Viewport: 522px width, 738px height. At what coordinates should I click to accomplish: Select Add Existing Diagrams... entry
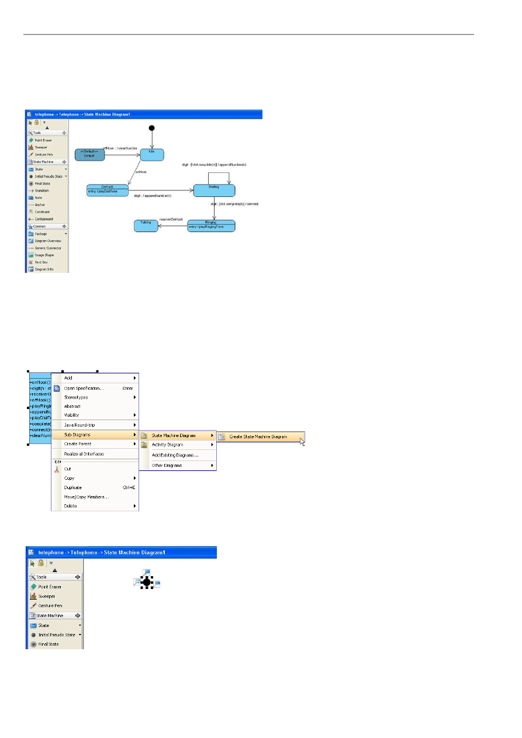click(x=175, y=455)
